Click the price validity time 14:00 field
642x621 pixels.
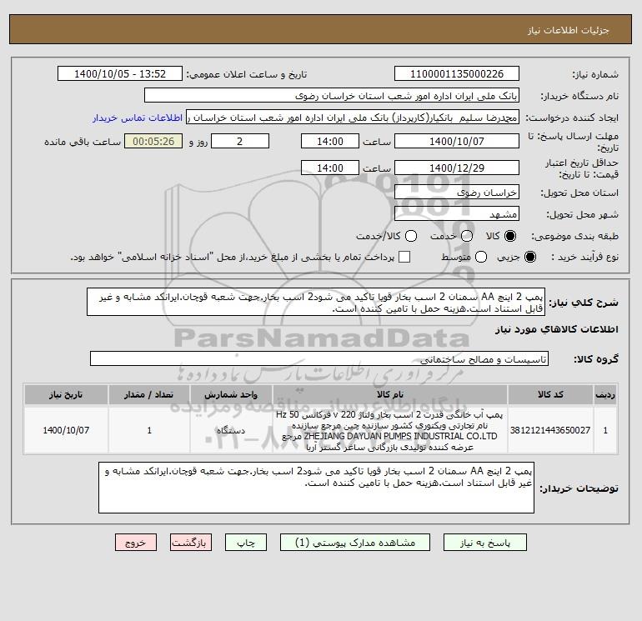(x=330, y=168)
